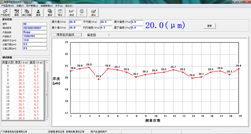Open the 参数 parameters tool
The image size is (251, 134).
17,12
